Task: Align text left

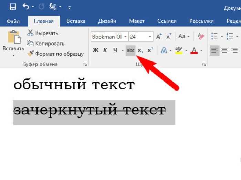Action: (214, 50)
